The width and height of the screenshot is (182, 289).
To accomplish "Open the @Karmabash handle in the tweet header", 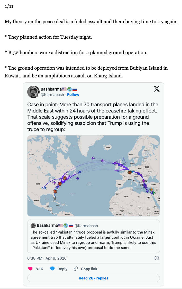I will click(52, 95).
